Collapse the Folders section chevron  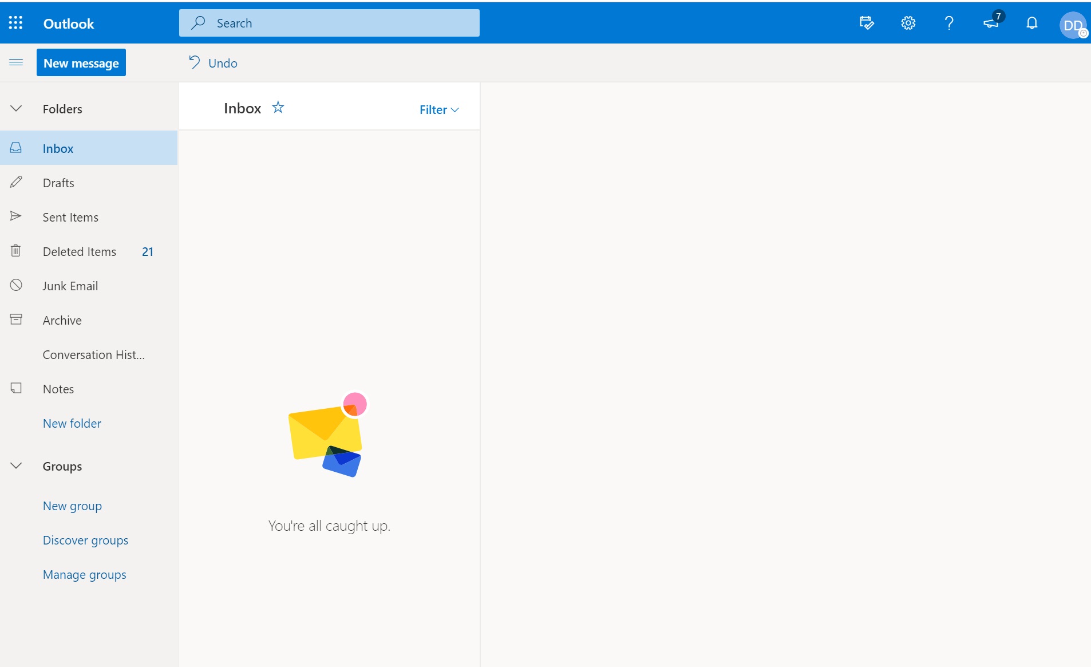(x=16, y=109)
